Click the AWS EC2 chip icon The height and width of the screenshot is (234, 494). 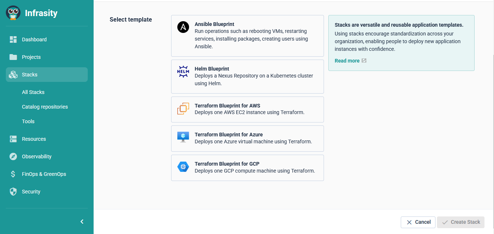[183, 109]
